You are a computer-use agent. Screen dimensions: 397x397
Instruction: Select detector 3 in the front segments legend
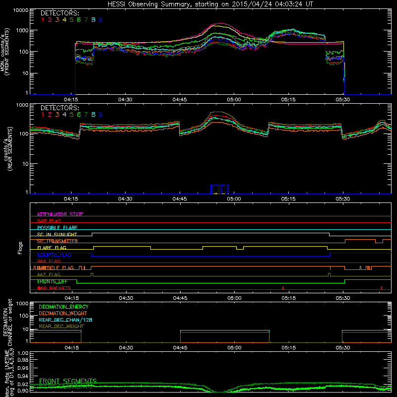coord(57,20)
